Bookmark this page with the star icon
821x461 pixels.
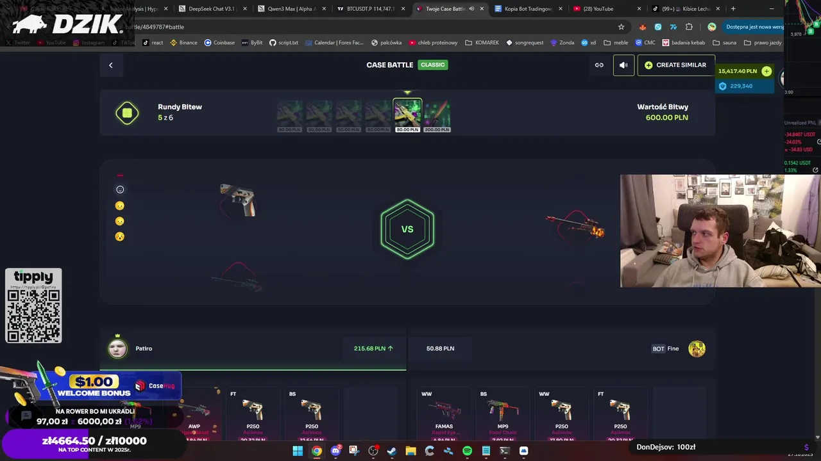pos(621,27)
